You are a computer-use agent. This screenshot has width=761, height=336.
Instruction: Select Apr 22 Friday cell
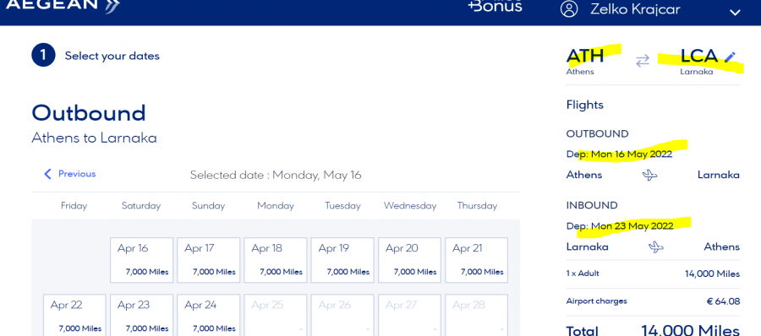click(74, 315)
